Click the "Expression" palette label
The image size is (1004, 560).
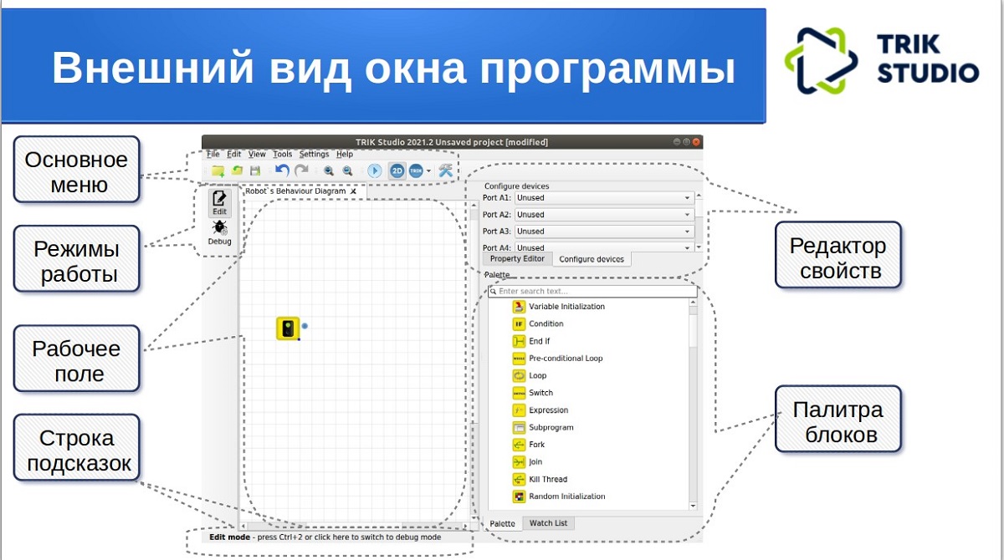[x=549, y=410]
